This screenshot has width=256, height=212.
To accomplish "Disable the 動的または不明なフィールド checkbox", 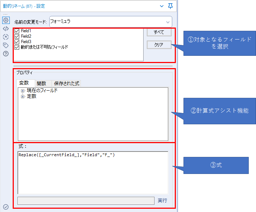I will tap(17, 47).
